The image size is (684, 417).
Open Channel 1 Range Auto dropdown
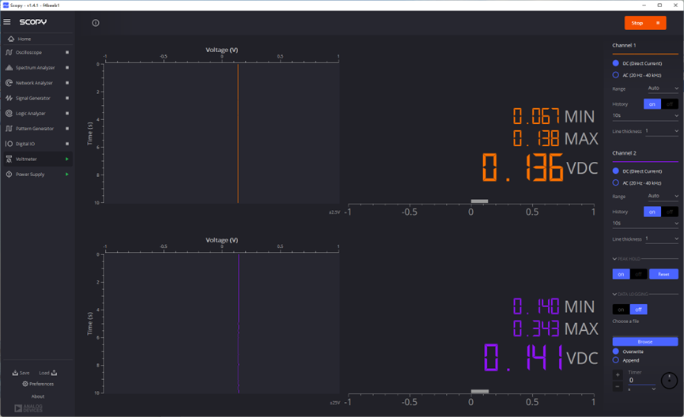pos(663,88)
